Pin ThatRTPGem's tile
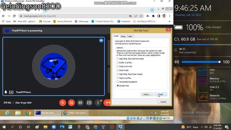This screenshot has height=130, width=231. coord(6,92)
